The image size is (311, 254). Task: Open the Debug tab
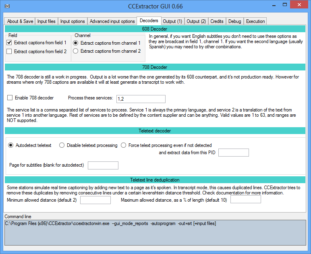pos(234,21)
